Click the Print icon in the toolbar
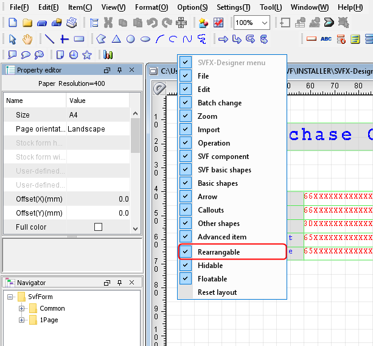The height and width of the screenshot is (346, 373). click(x=71, y=23)
